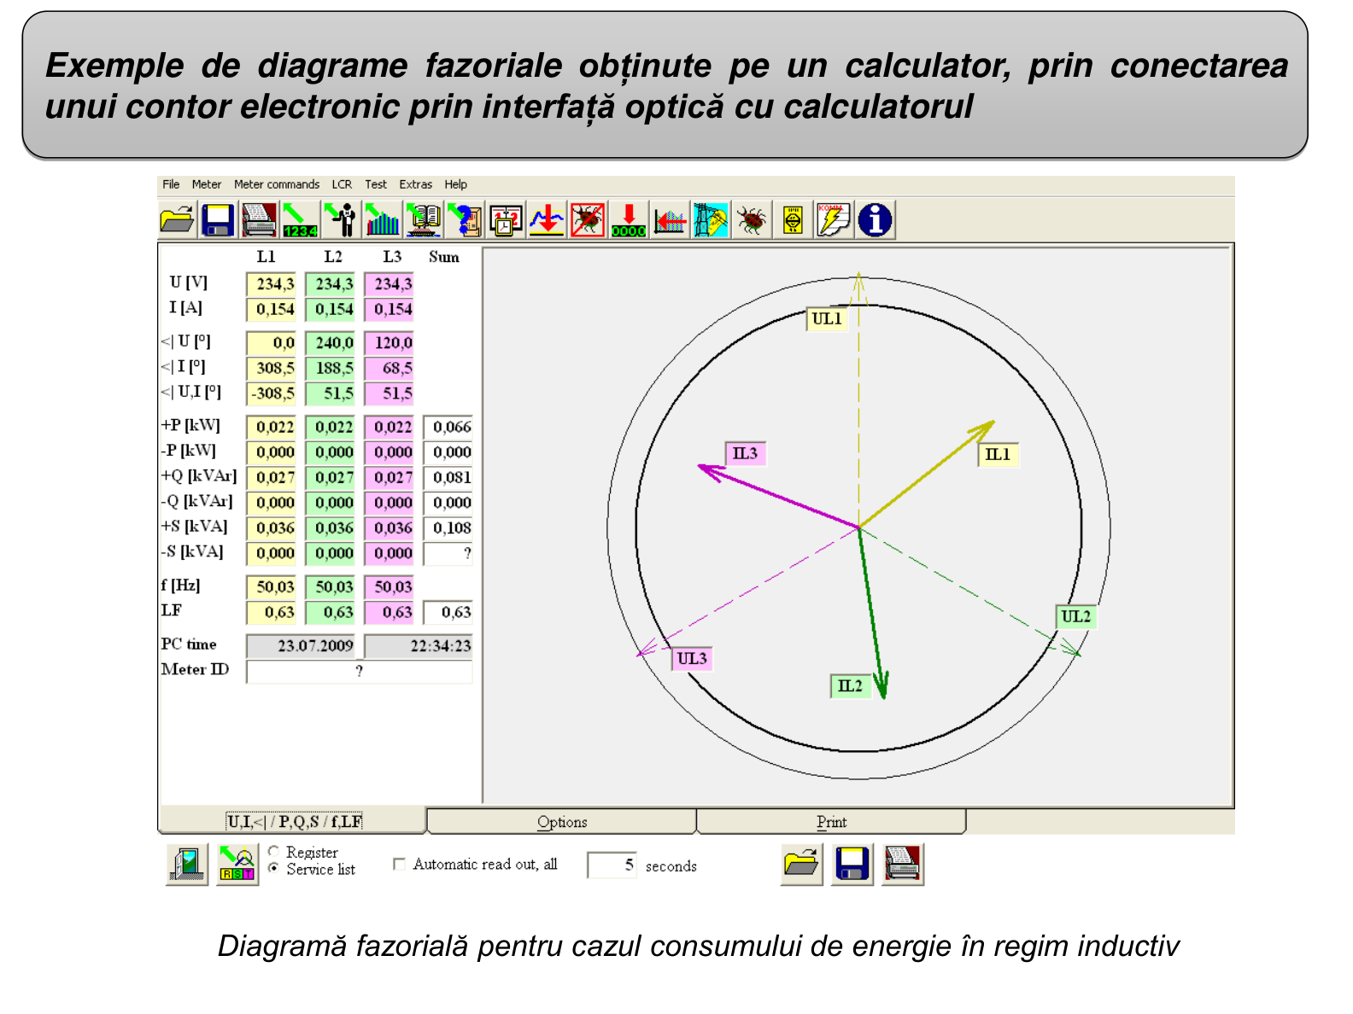The height and width of the screenshot is (1014, 1353).
Task: Click the Meter ID field
Action: pyautogui.click(x=359, y=672)
